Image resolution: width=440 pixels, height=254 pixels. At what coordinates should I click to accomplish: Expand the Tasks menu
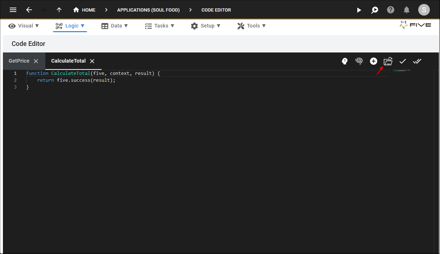160,26
